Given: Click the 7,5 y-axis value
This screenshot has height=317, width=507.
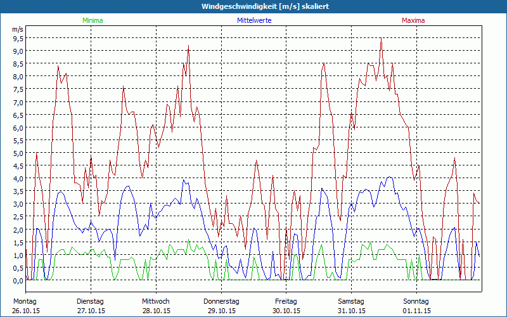Looking at the screenshot, I should (x=18, y=89).
